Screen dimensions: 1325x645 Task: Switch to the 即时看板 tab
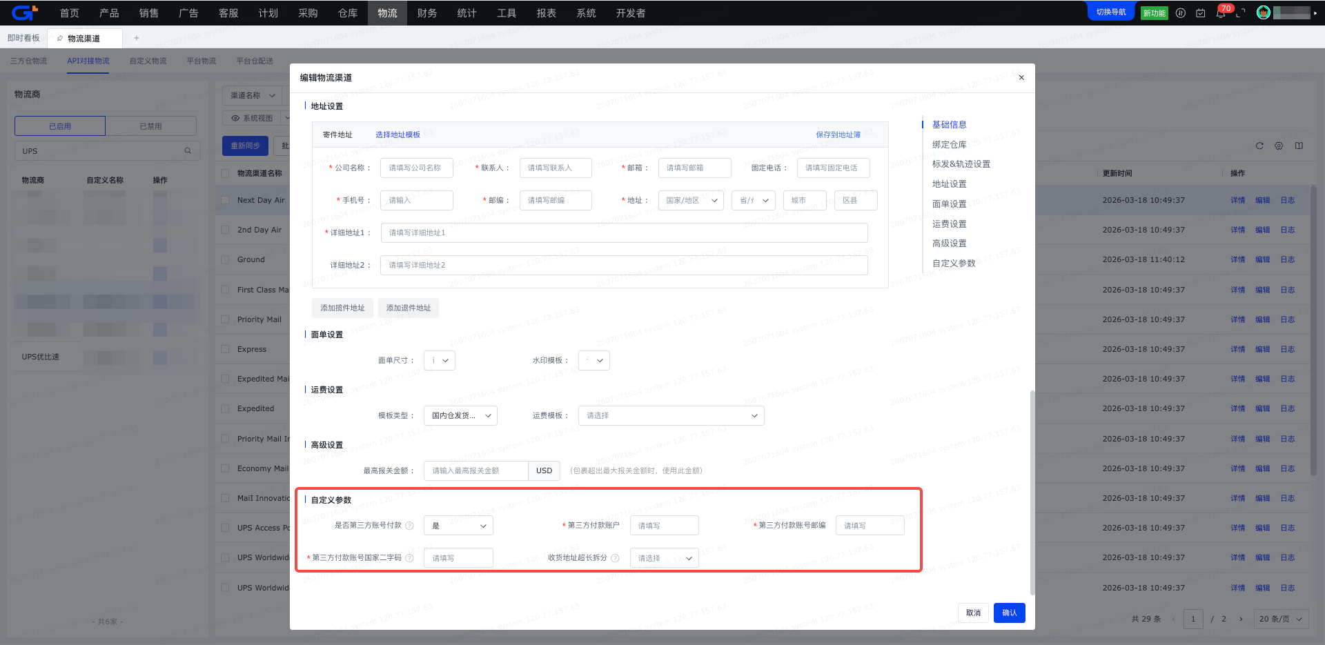[x=24, y=38]
